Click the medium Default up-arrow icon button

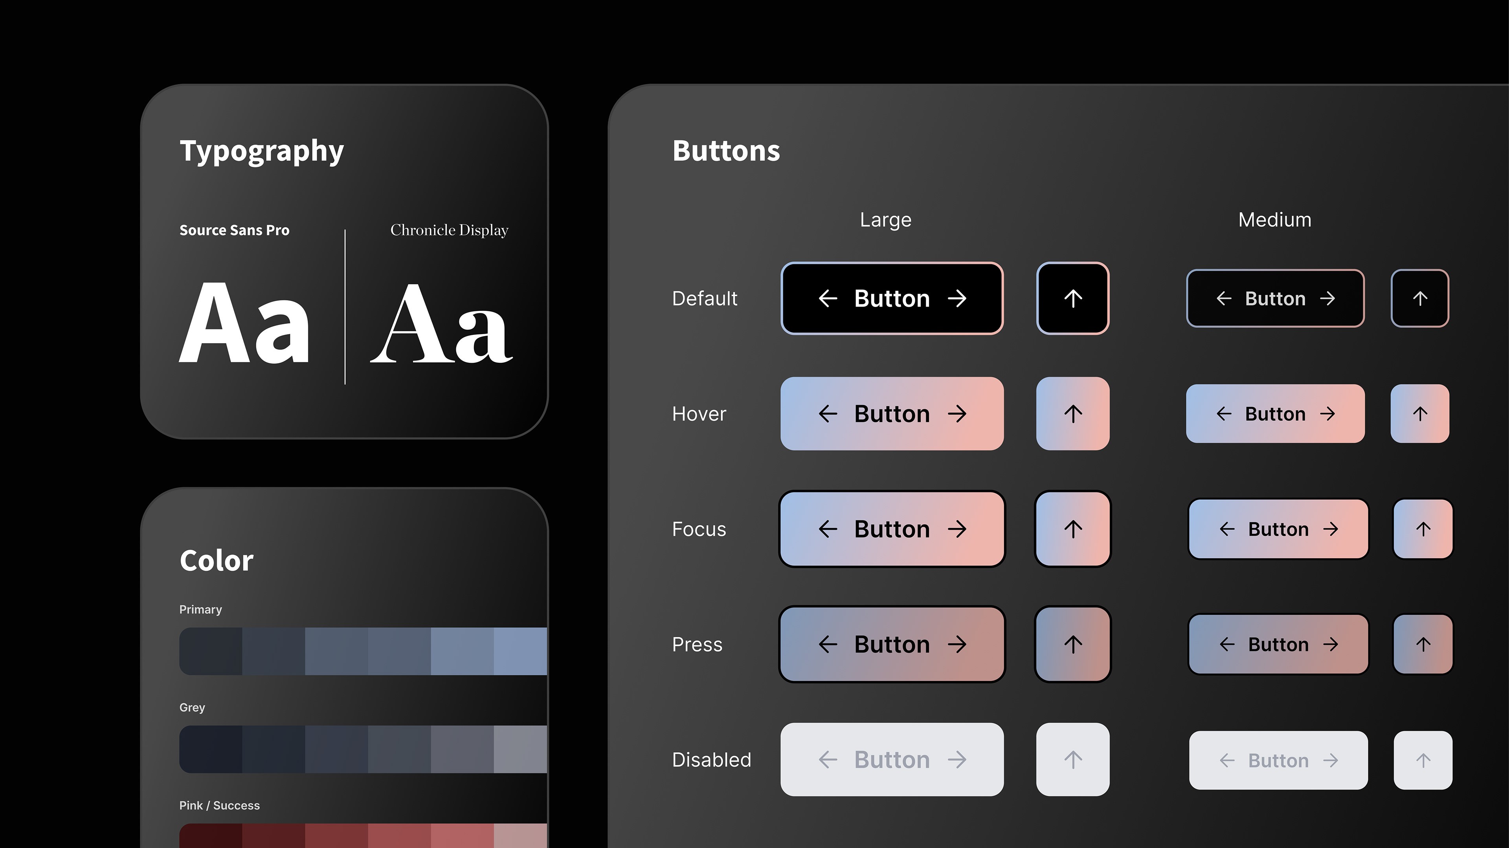pos(1420,298)
